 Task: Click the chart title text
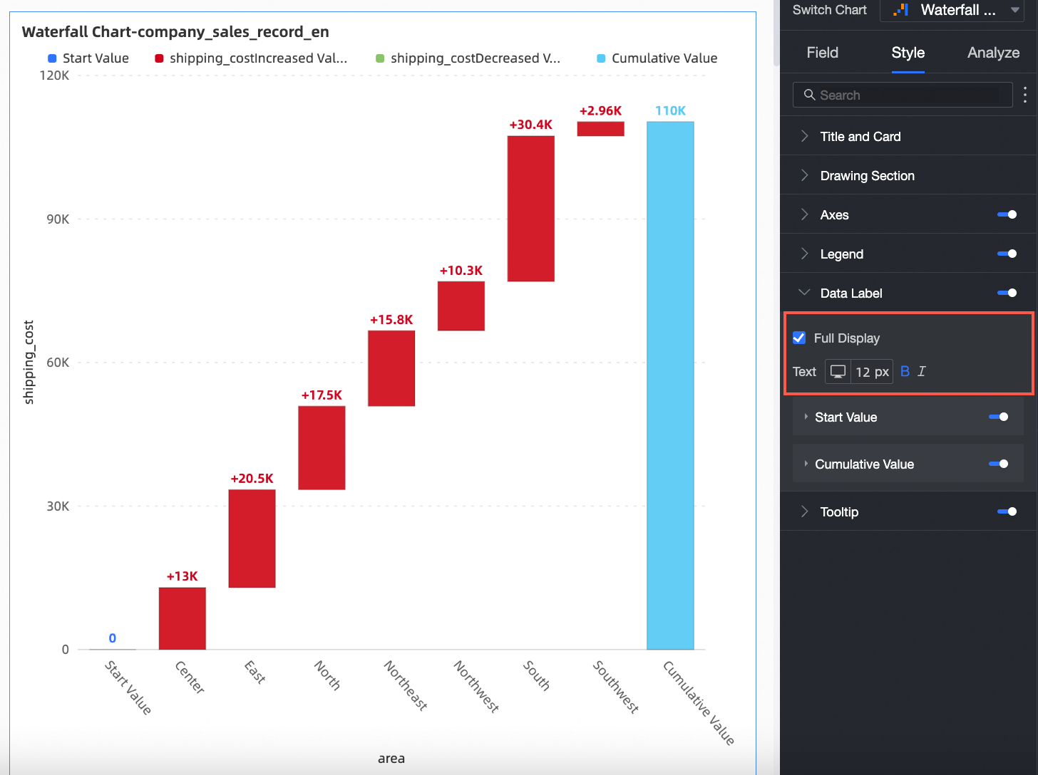click(175, 32)
